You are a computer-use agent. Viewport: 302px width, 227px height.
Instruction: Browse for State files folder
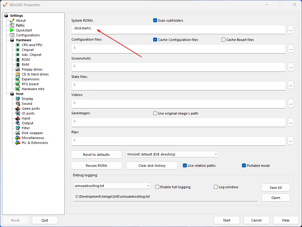(x=291, y=85)
